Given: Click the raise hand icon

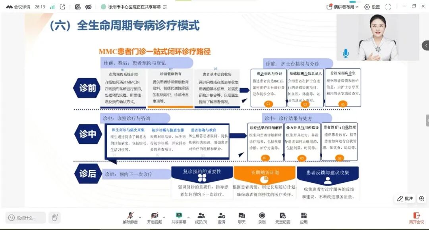Looking at the screenshot, I should click(x=54, y=218).
